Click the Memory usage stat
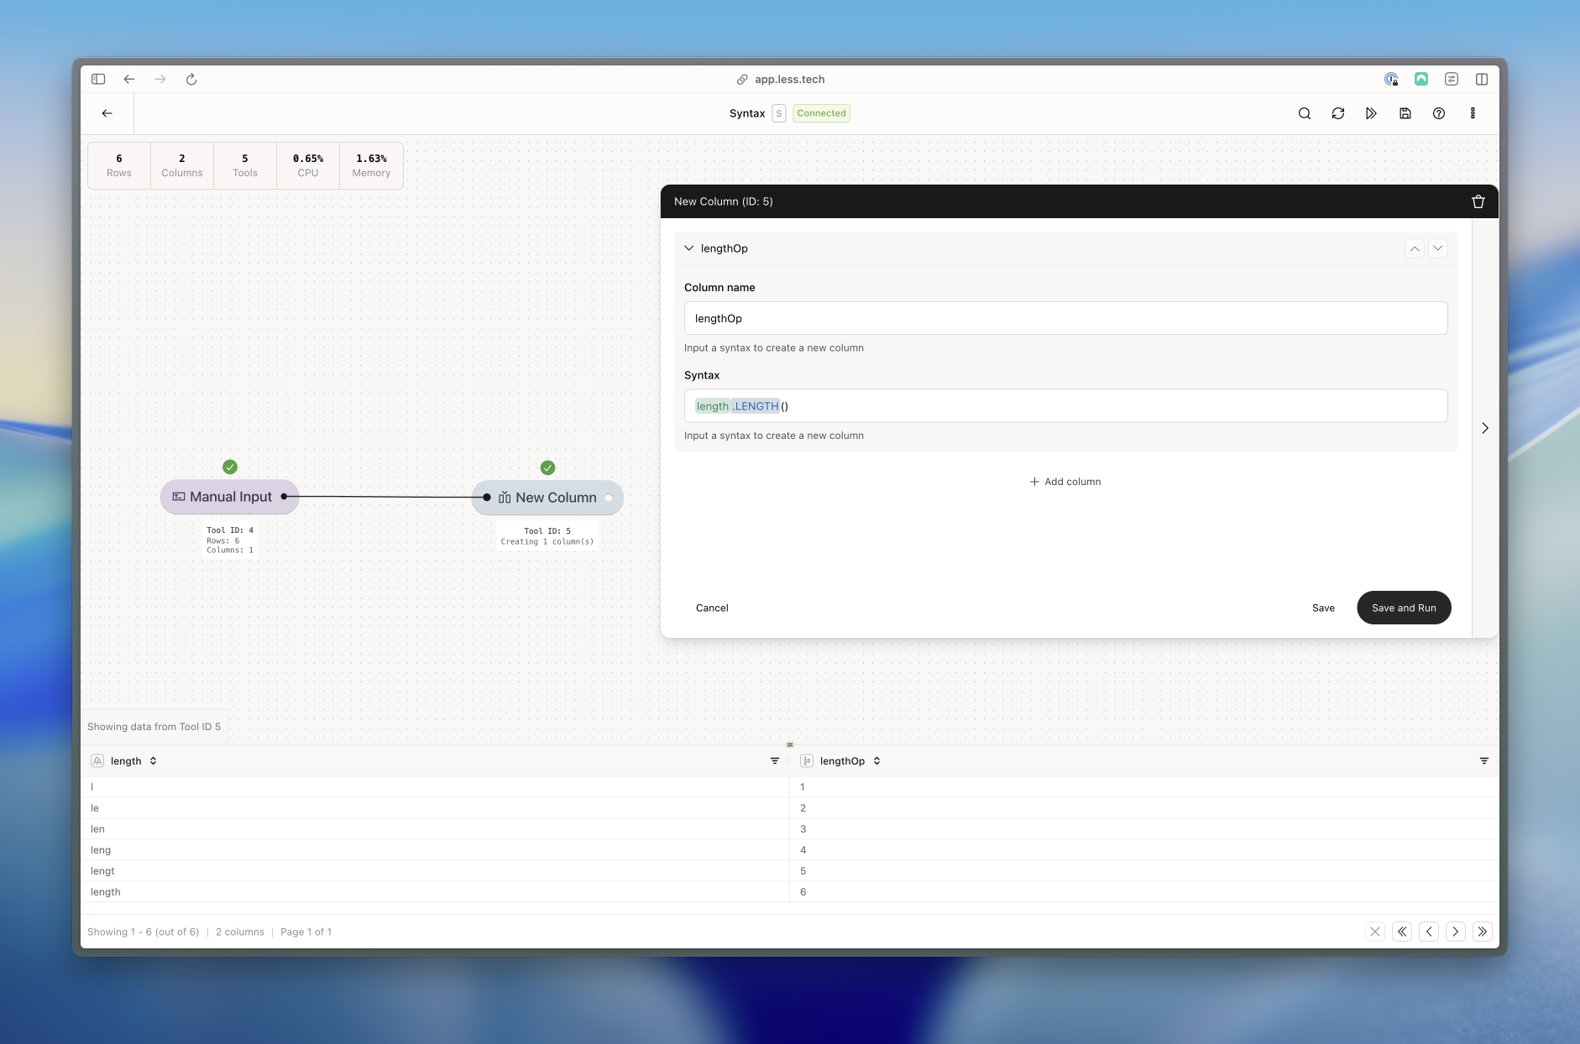 pyautogui.click(x=371, y=165)
